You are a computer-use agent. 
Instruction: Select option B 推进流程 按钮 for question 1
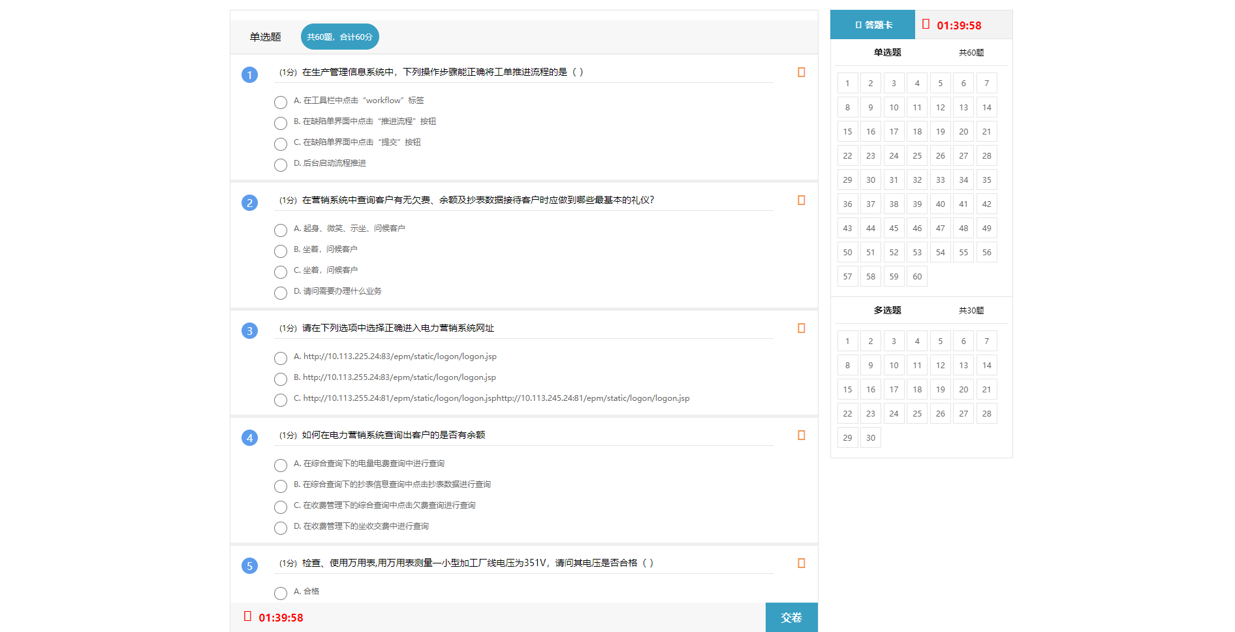click(281, 123)
